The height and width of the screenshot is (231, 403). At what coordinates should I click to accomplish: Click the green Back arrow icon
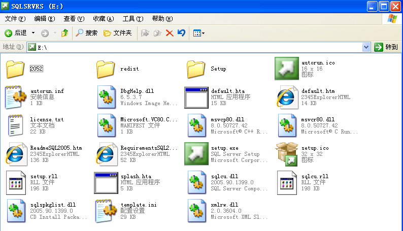coord(8,33)
